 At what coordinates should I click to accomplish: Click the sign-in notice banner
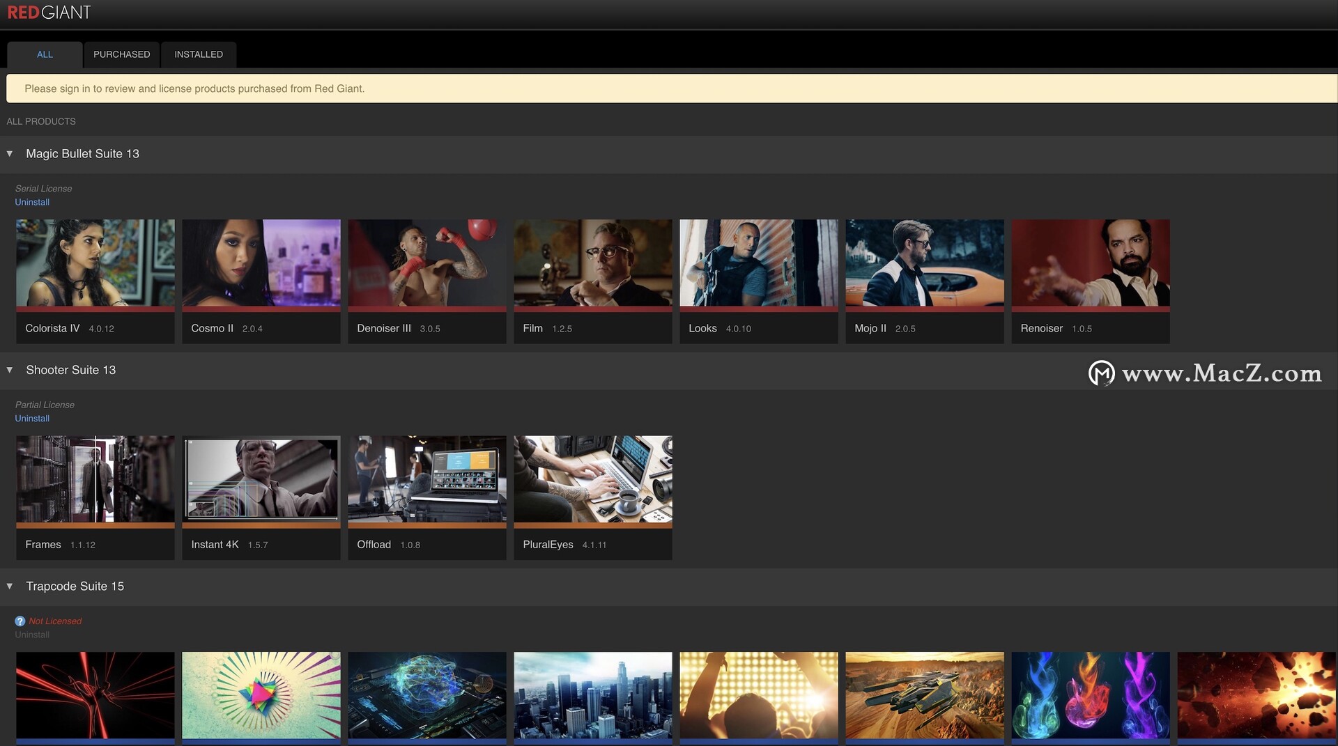click(x=672, y=88)
